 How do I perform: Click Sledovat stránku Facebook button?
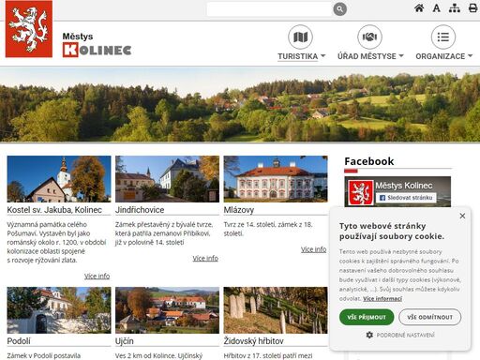[406, 198]
